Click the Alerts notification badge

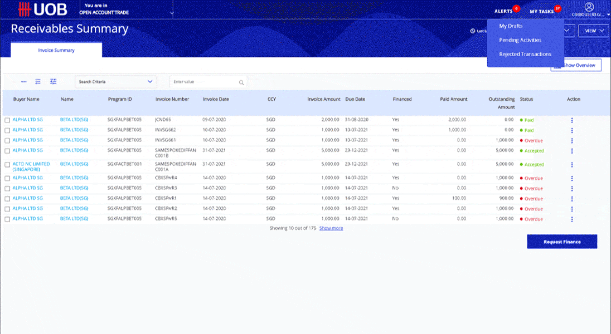[516, 8]
